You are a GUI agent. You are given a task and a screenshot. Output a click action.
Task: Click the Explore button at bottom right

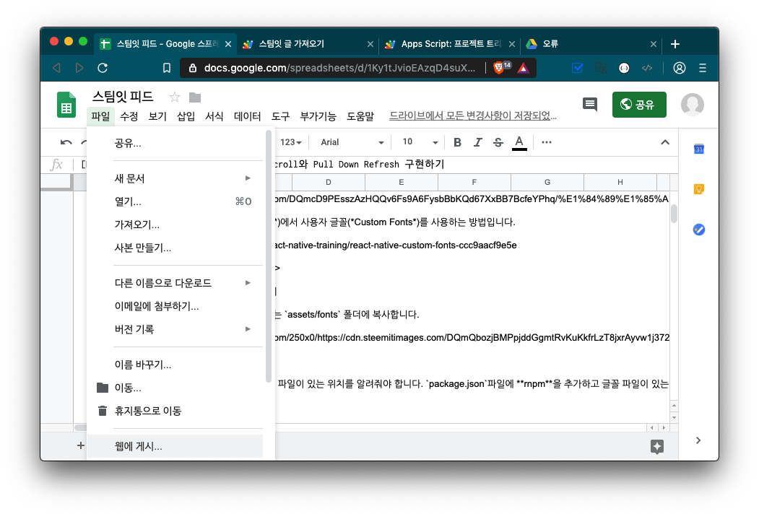pos(656,446)
